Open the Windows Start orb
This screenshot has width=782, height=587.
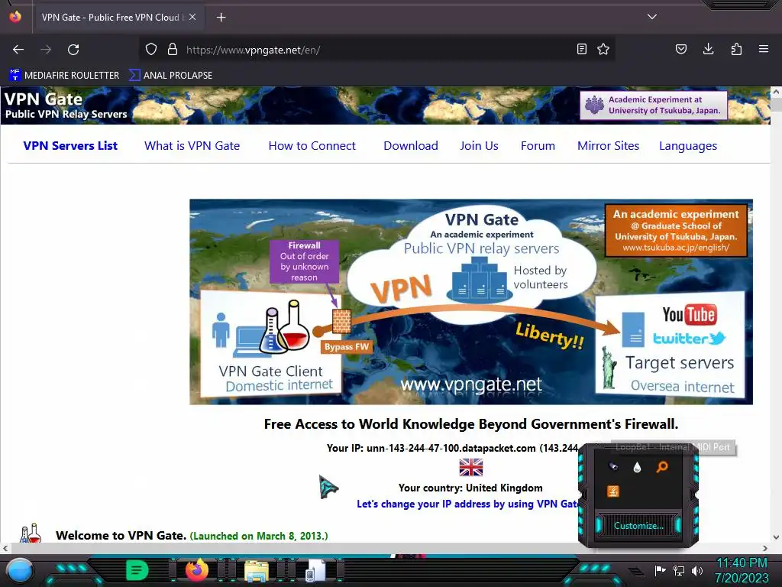pos(20,570)
